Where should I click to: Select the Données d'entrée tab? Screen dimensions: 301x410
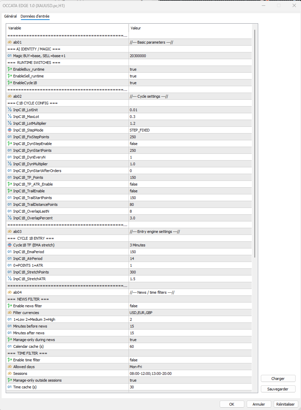click(x=35, y=16)
